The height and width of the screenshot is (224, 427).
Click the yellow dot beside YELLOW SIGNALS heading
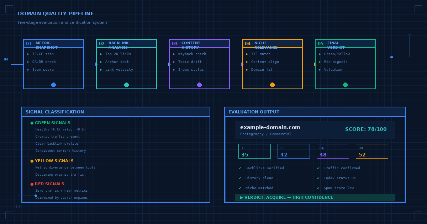pyautogui.click(x=31, y=161)
